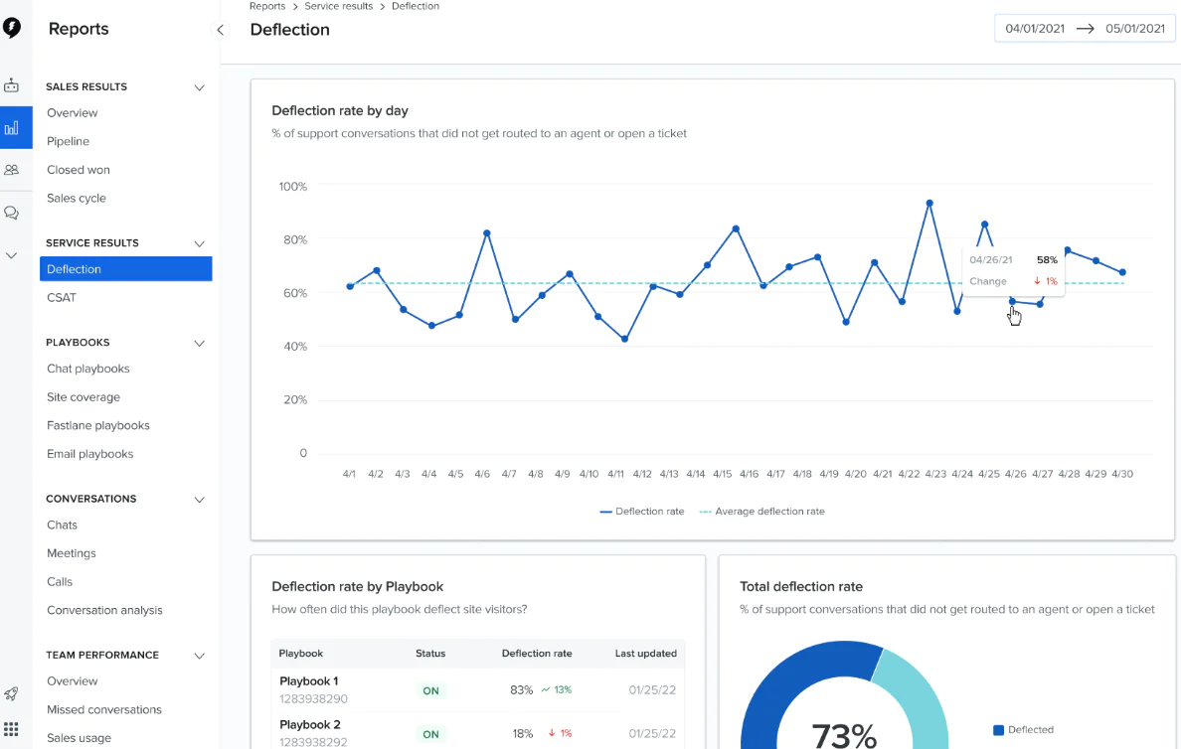Click the 4/23 peak data point

(x=929, y=204)
